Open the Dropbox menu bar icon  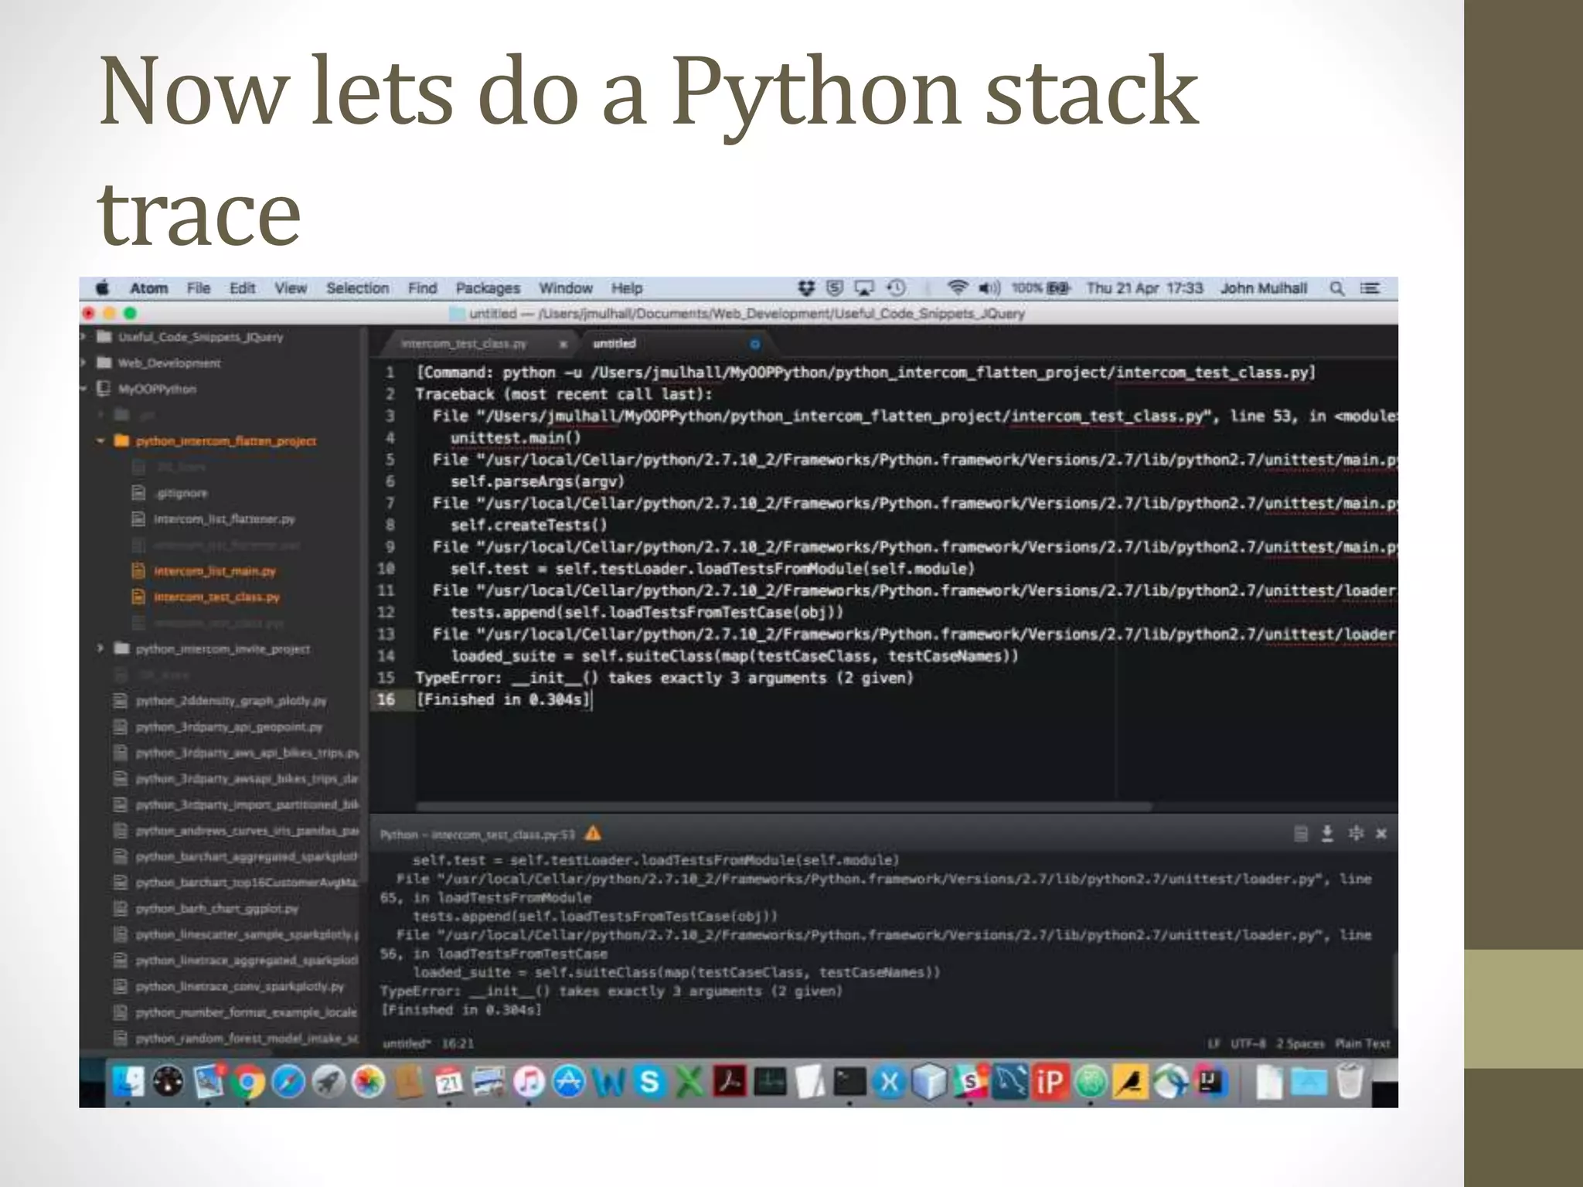coord(806,288)
